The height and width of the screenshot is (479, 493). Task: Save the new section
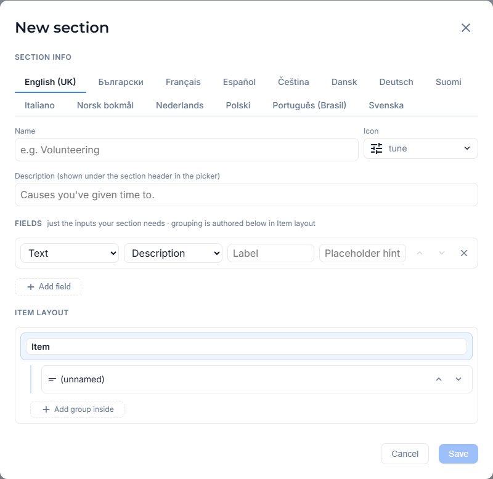point(458,454)
